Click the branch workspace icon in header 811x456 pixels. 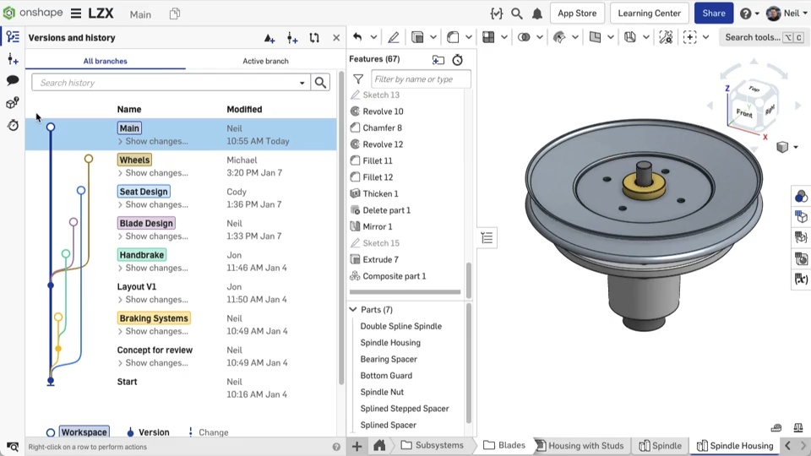coord(291,38)
